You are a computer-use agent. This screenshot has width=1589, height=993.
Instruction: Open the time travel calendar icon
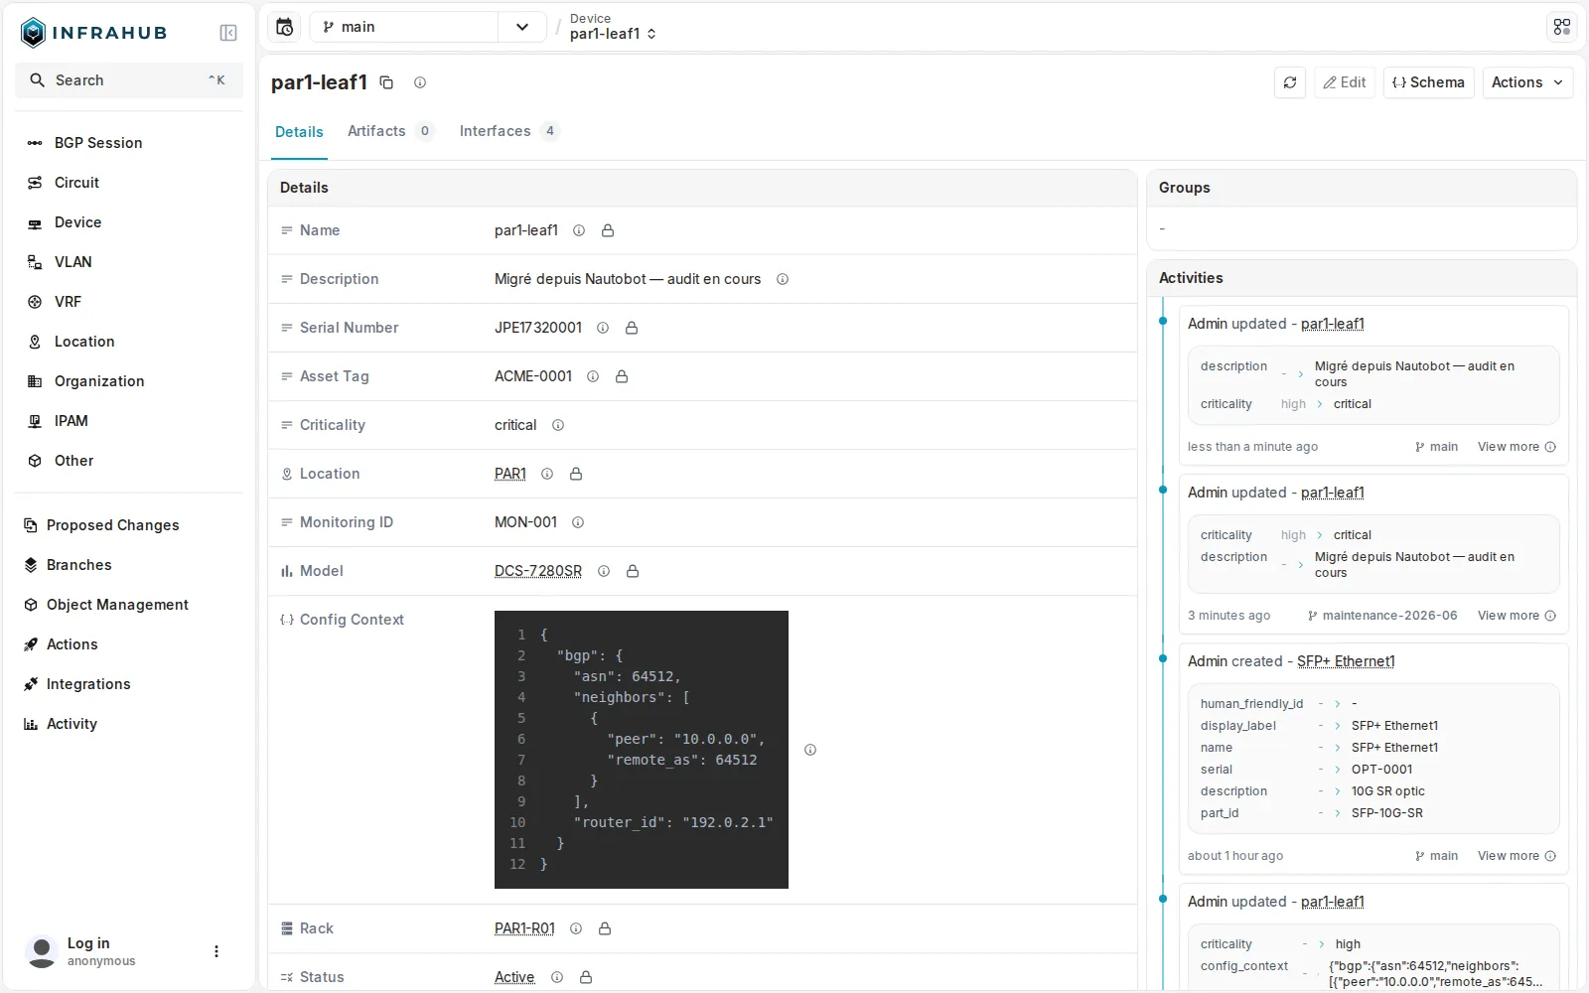pos(284,27)
